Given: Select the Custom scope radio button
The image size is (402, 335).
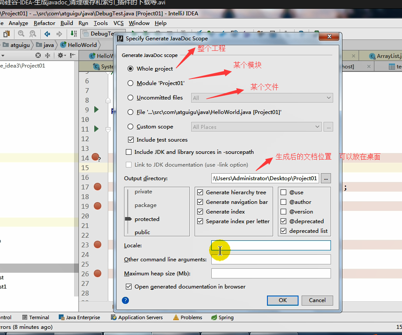Looking at the screenshot, I should [131, 127].
